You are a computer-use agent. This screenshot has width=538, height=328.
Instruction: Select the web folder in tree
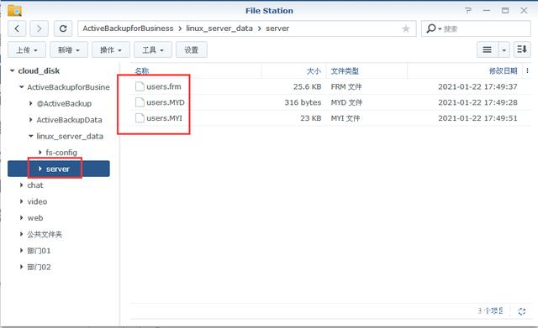pos(35,218)
